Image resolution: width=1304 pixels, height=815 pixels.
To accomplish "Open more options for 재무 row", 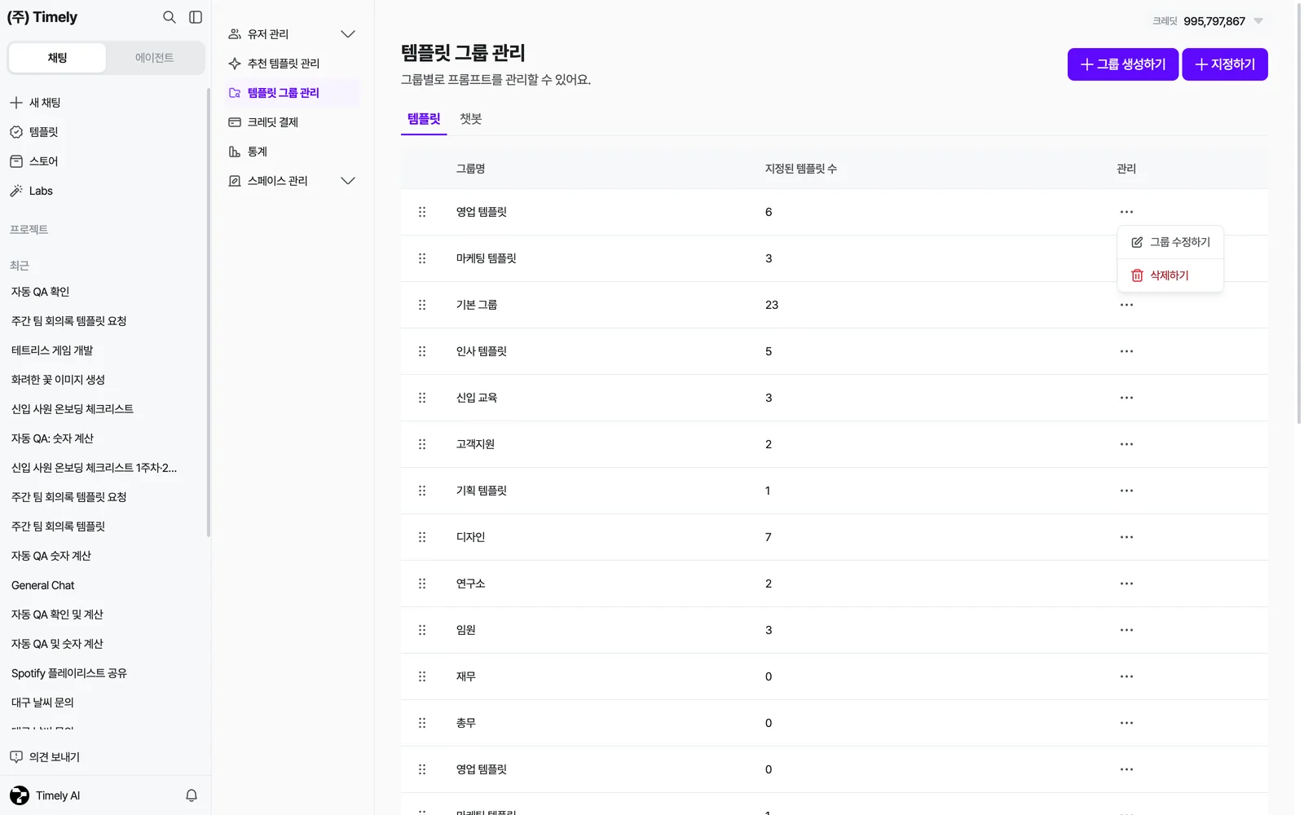I will (x=1126, y=676).
